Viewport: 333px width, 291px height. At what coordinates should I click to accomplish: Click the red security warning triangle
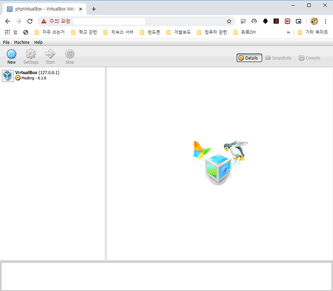[44, 21]
